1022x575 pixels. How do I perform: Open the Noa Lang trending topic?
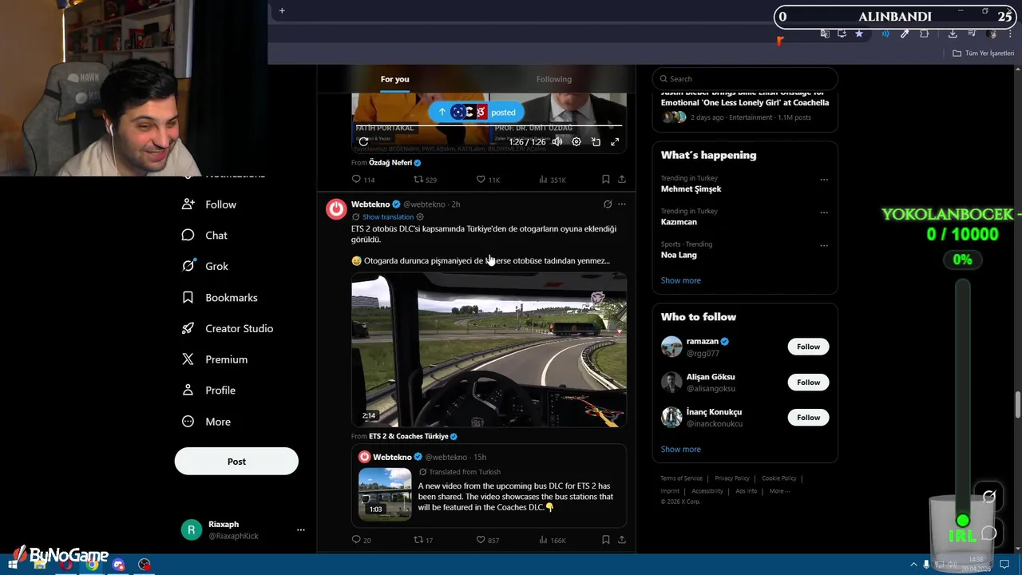[x=679, y=255]
